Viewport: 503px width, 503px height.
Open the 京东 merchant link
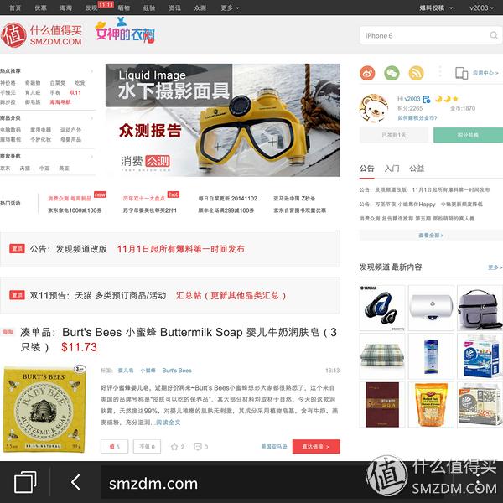click(x=5, y=169)
